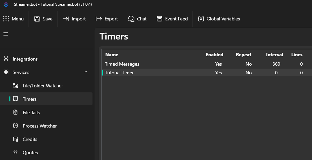This screenshot has height=160, width=312.
Task: Collapse sidebar with hamburger icon
Action: pyautogui.click(x=6, y=34)
